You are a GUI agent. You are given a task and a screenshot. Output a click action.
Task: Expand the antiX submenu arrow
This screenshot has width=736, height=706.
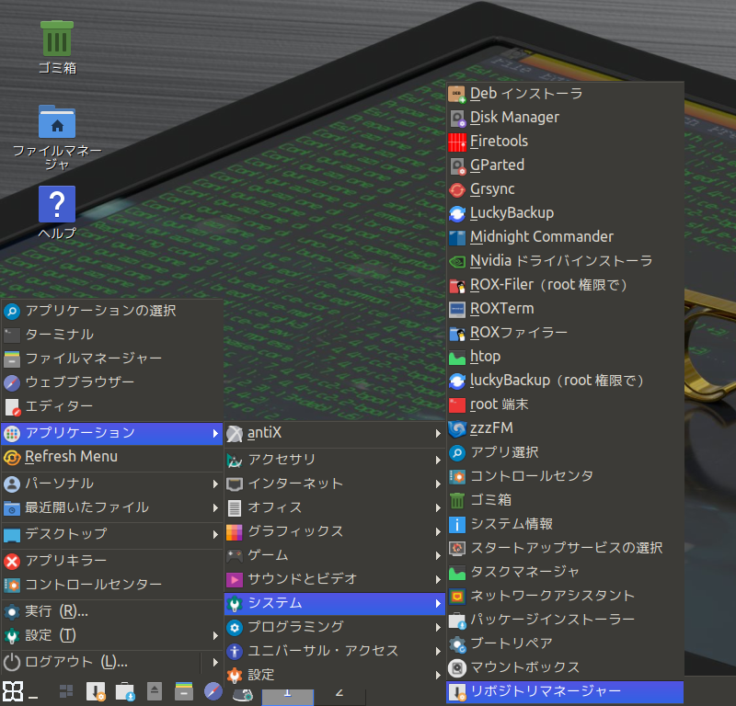(x=438, y=434)
